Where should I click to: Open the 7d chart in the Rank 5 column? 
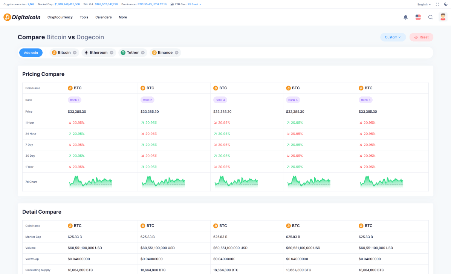coord(382,182)
